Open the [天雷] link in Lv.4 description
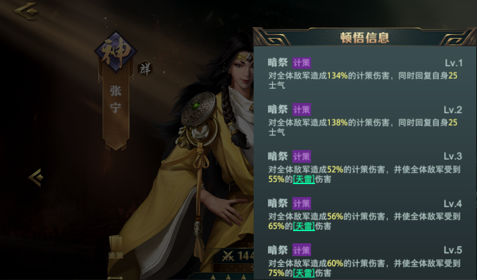Screen dimensions: 477x280 tap(303, 226)
